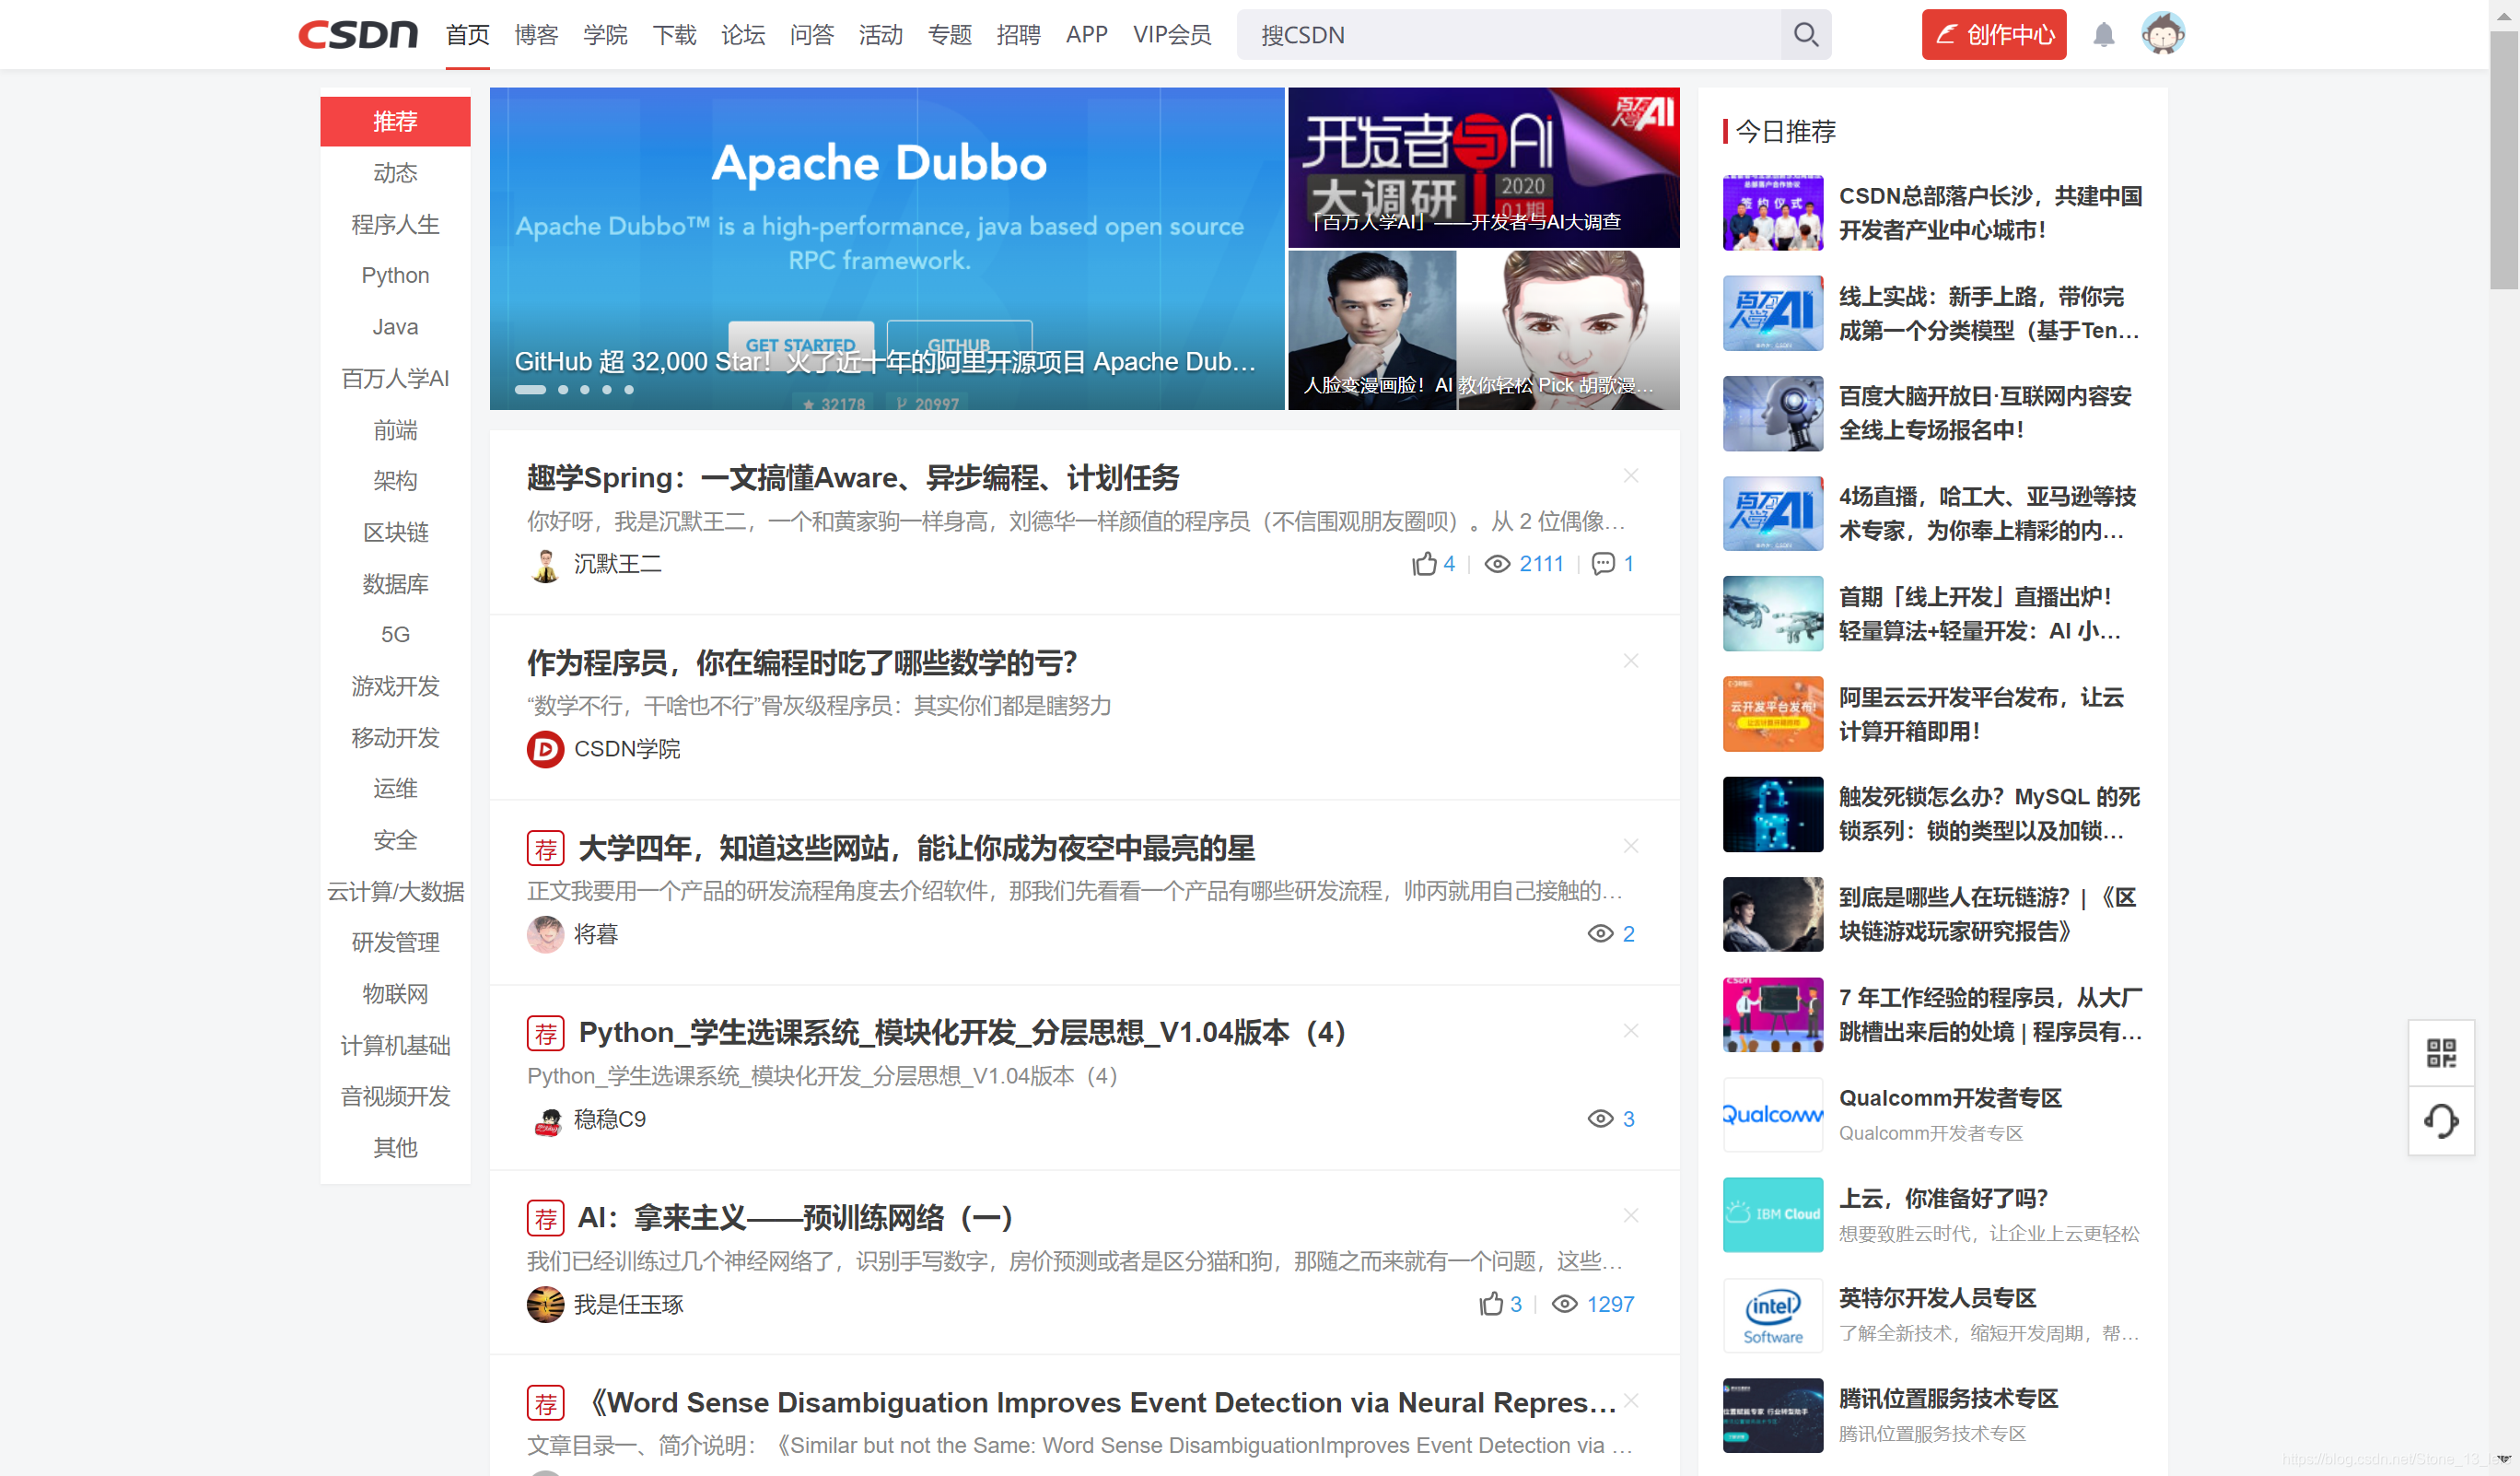Viewport: 2520px width, 1476px height.
Task: Click the IBM Cloud logo thumbnail
Action: pos(1772,1215)
